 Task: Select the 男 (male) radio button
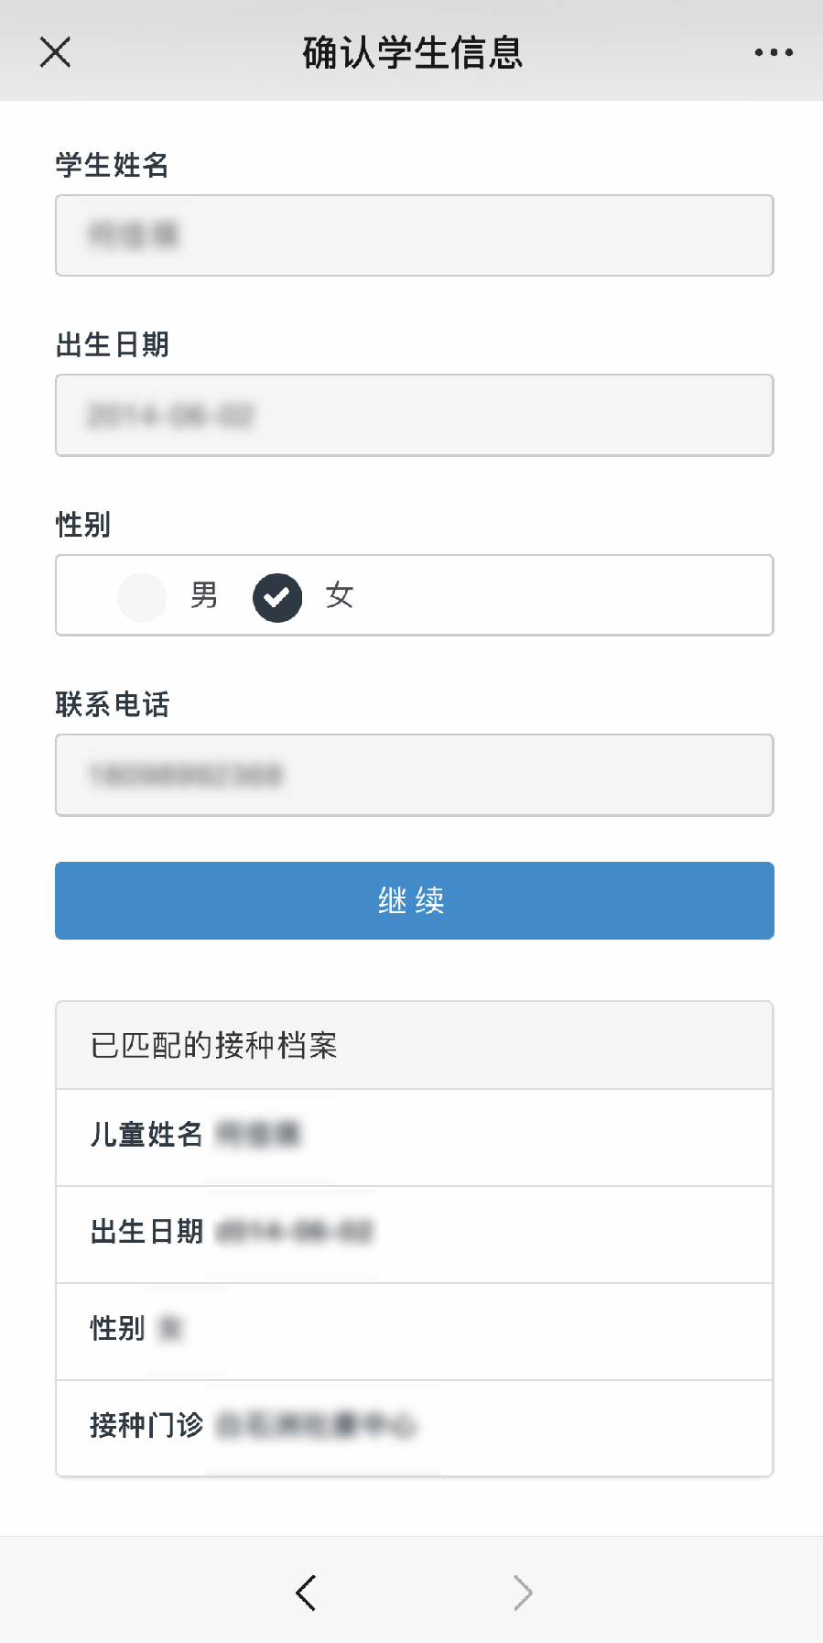(142, 597)
